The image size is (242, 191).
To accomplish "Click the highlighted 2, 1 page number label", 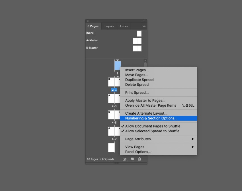I will pyautogui.click(x=114, y=90).
